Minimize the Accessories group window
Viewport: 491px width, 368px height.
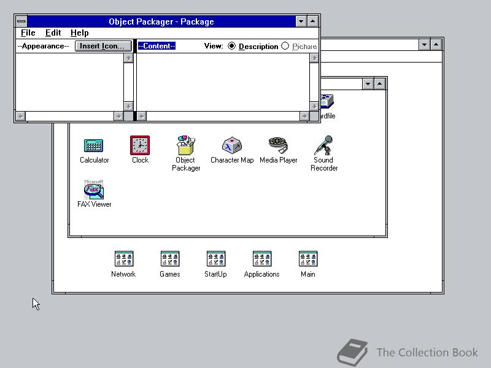click(368, 84)
